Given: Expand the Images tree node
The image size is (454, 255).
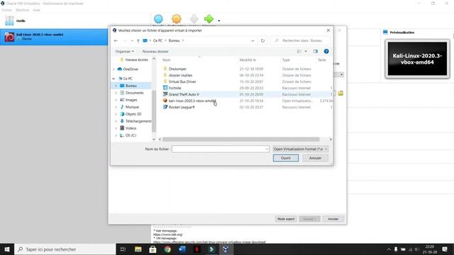Looking at the screenshot, I should tap(116, 100).
